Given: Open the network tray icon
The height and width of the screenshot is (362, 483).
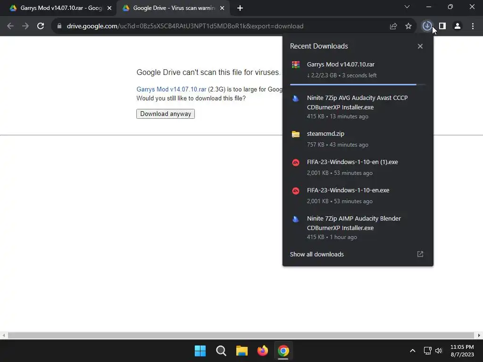Looking at the screenshot, I should 427,351.
